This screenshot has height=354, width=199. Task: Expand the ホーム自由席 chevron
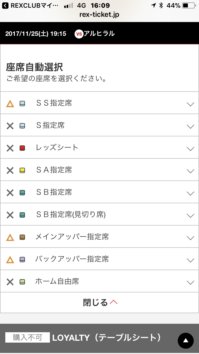pos(190,282)
